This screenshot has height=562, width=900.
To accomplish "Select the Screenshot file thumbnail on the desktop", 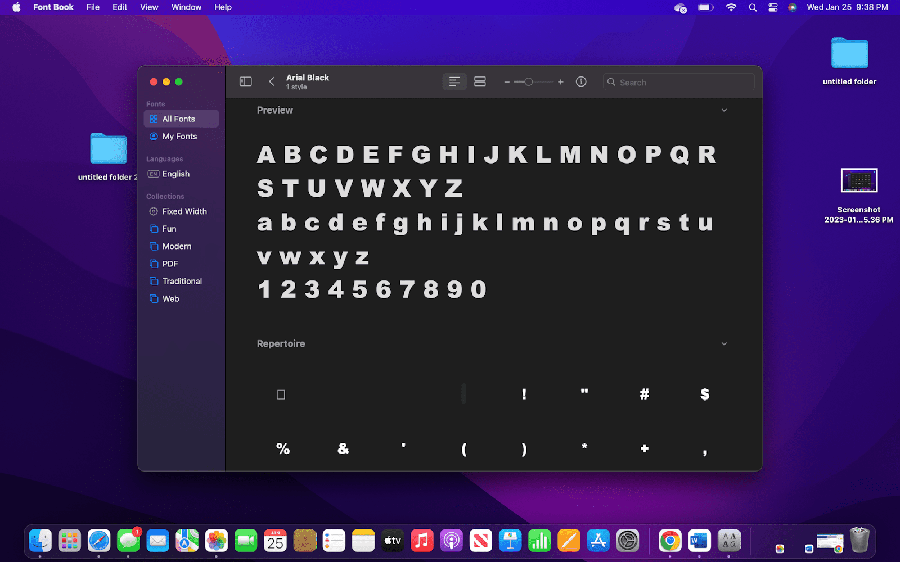I will pos(859,181).
